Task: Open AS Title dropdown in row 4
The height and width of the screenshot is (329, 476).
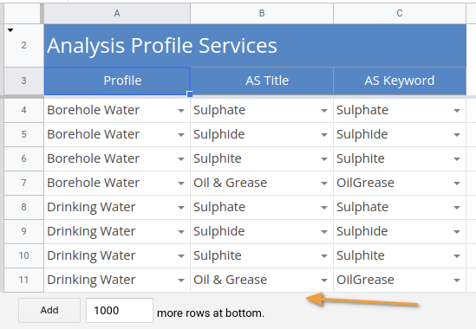Action: (324, 111)
